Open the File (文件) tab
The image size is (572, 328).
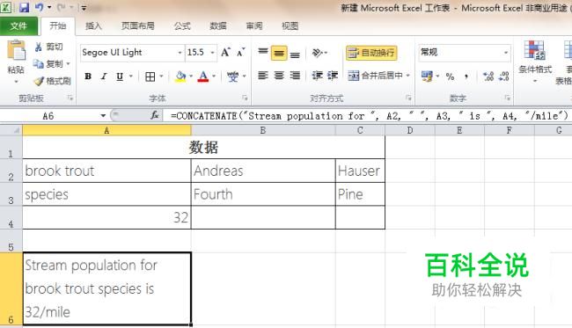(18, 26)
